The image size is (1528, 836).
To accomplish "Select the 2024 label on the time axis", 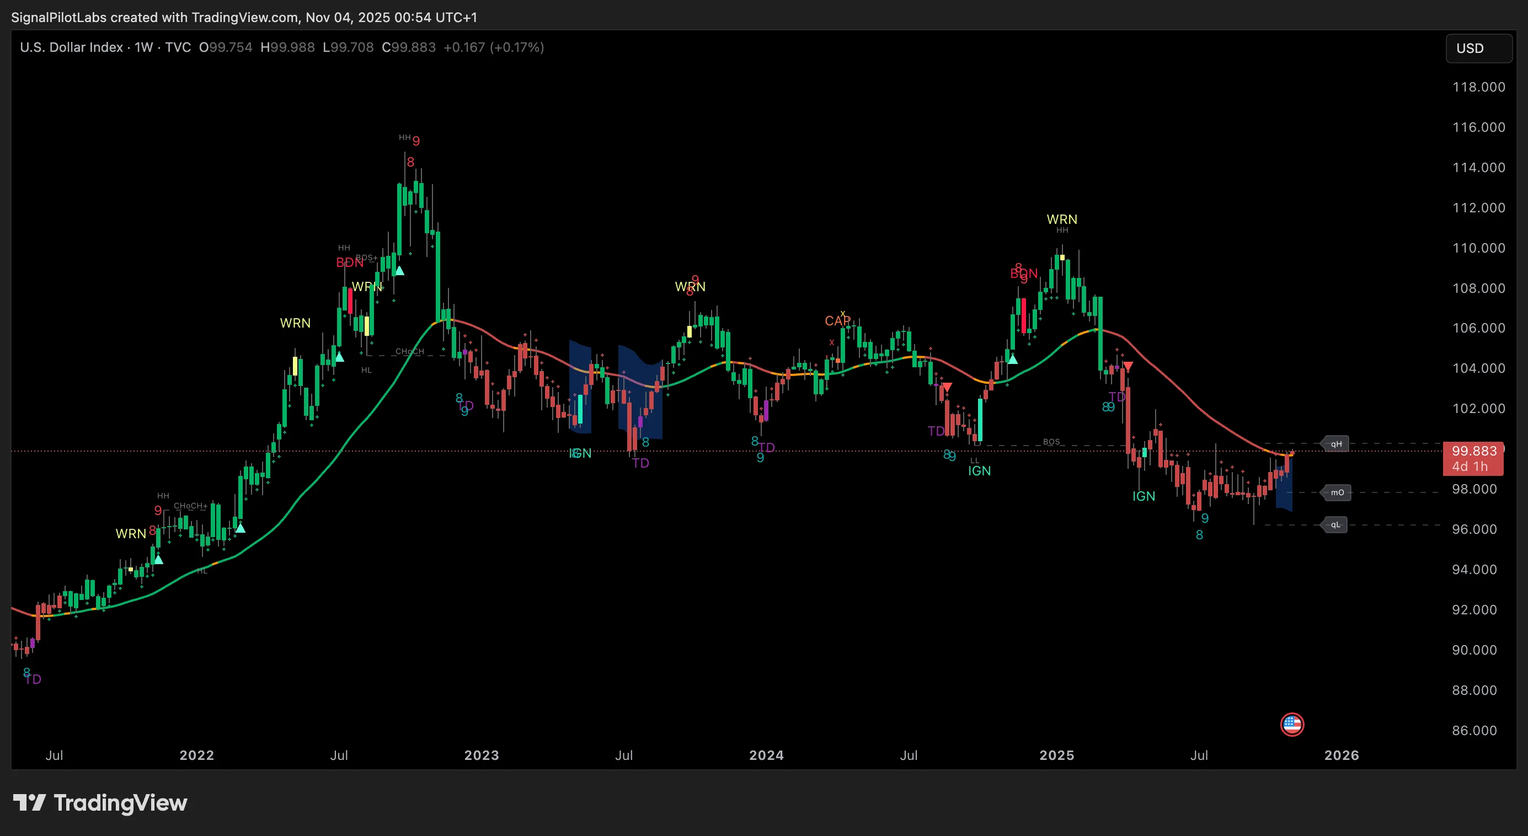I will (766, 755).
